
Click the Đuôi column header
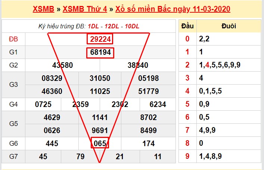click(x=228, y=26)
